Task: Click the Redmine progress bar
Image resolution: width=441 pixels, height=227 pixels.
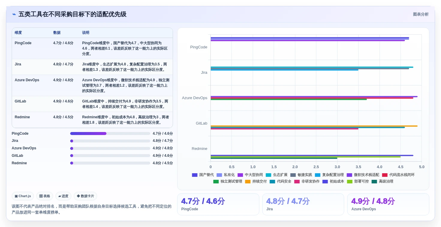Action: 110,163
